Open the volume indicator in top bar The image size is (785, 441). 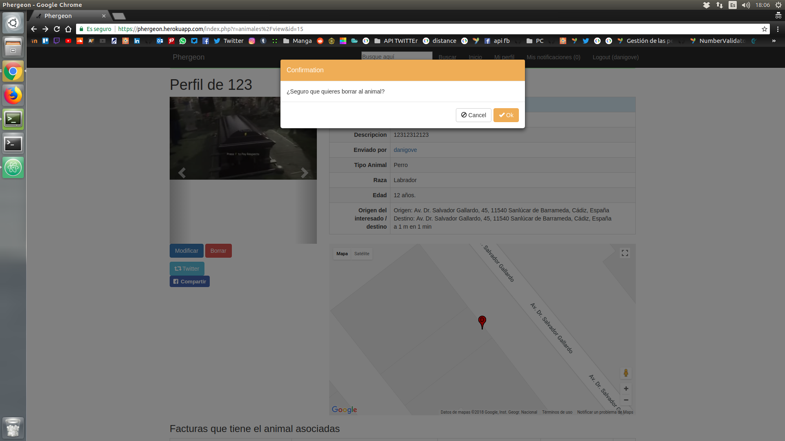coord(746,5)
